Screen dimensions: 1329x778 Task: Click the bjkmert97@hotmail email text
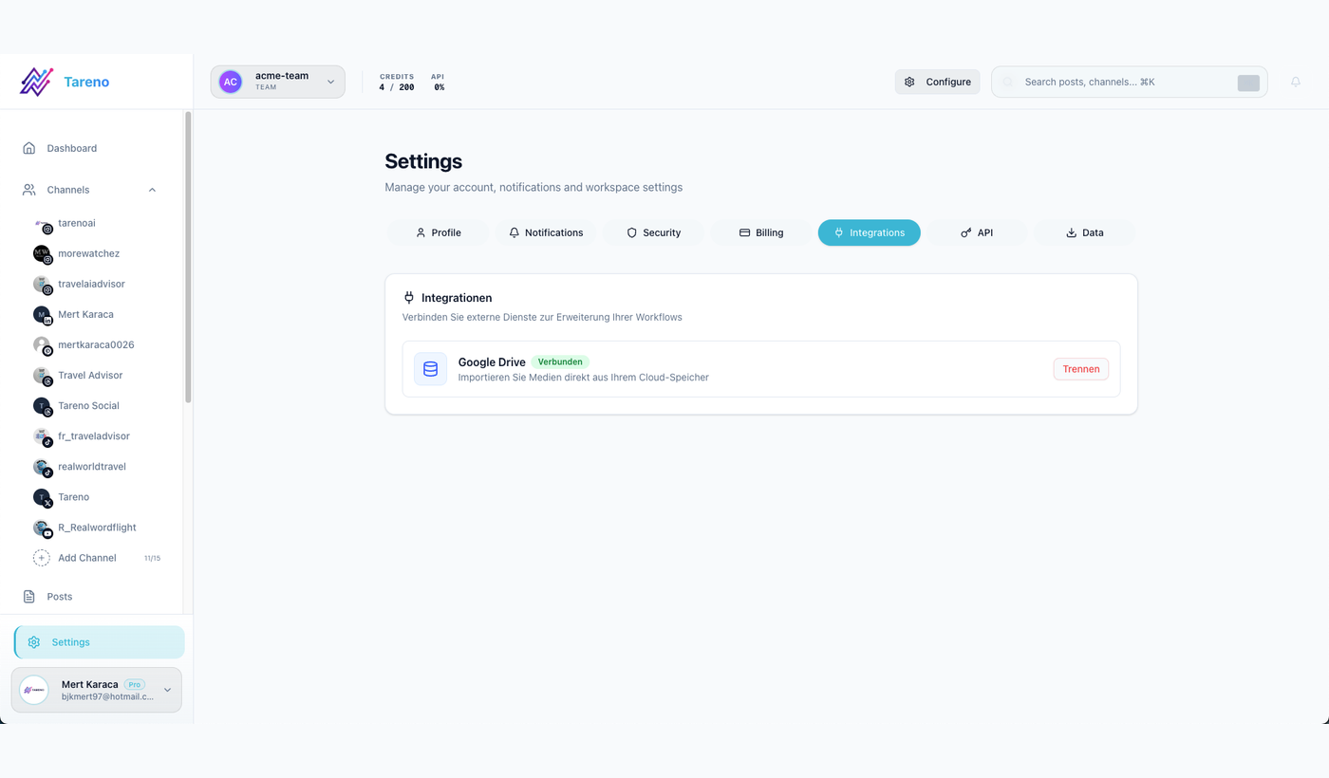click(107, 696)
